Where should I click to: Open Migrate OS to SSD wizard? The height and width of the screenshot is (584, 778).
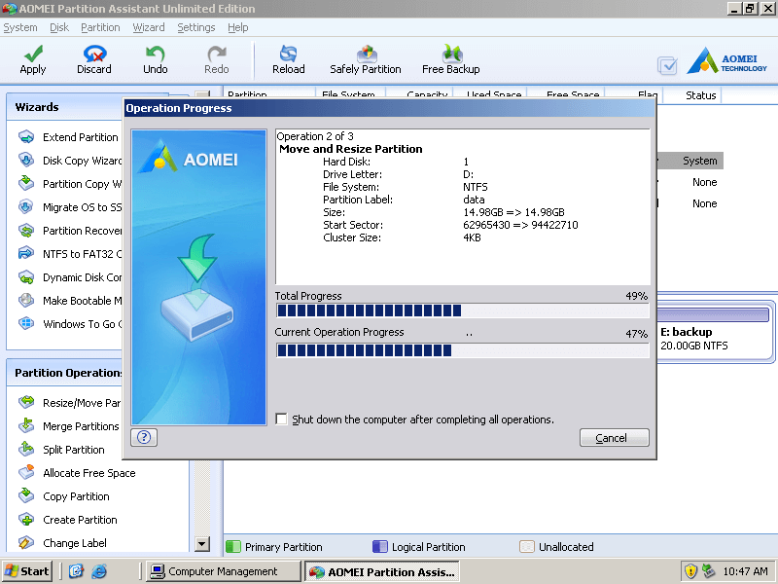pyautogui.click(x=69, y=207)
